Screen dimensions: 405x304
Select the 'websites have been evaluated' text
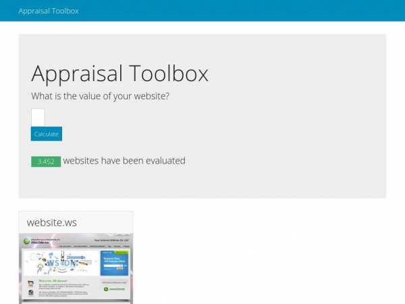click(124, 161)
